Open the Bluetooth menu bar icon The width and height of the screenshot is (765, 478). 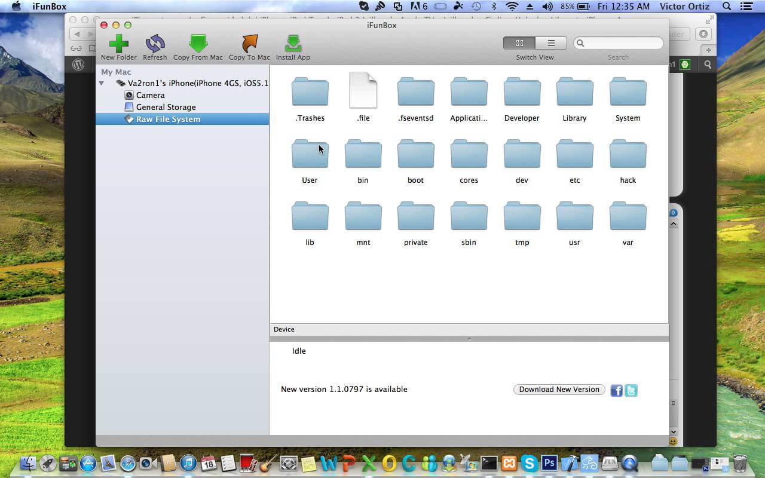[494, 7]
